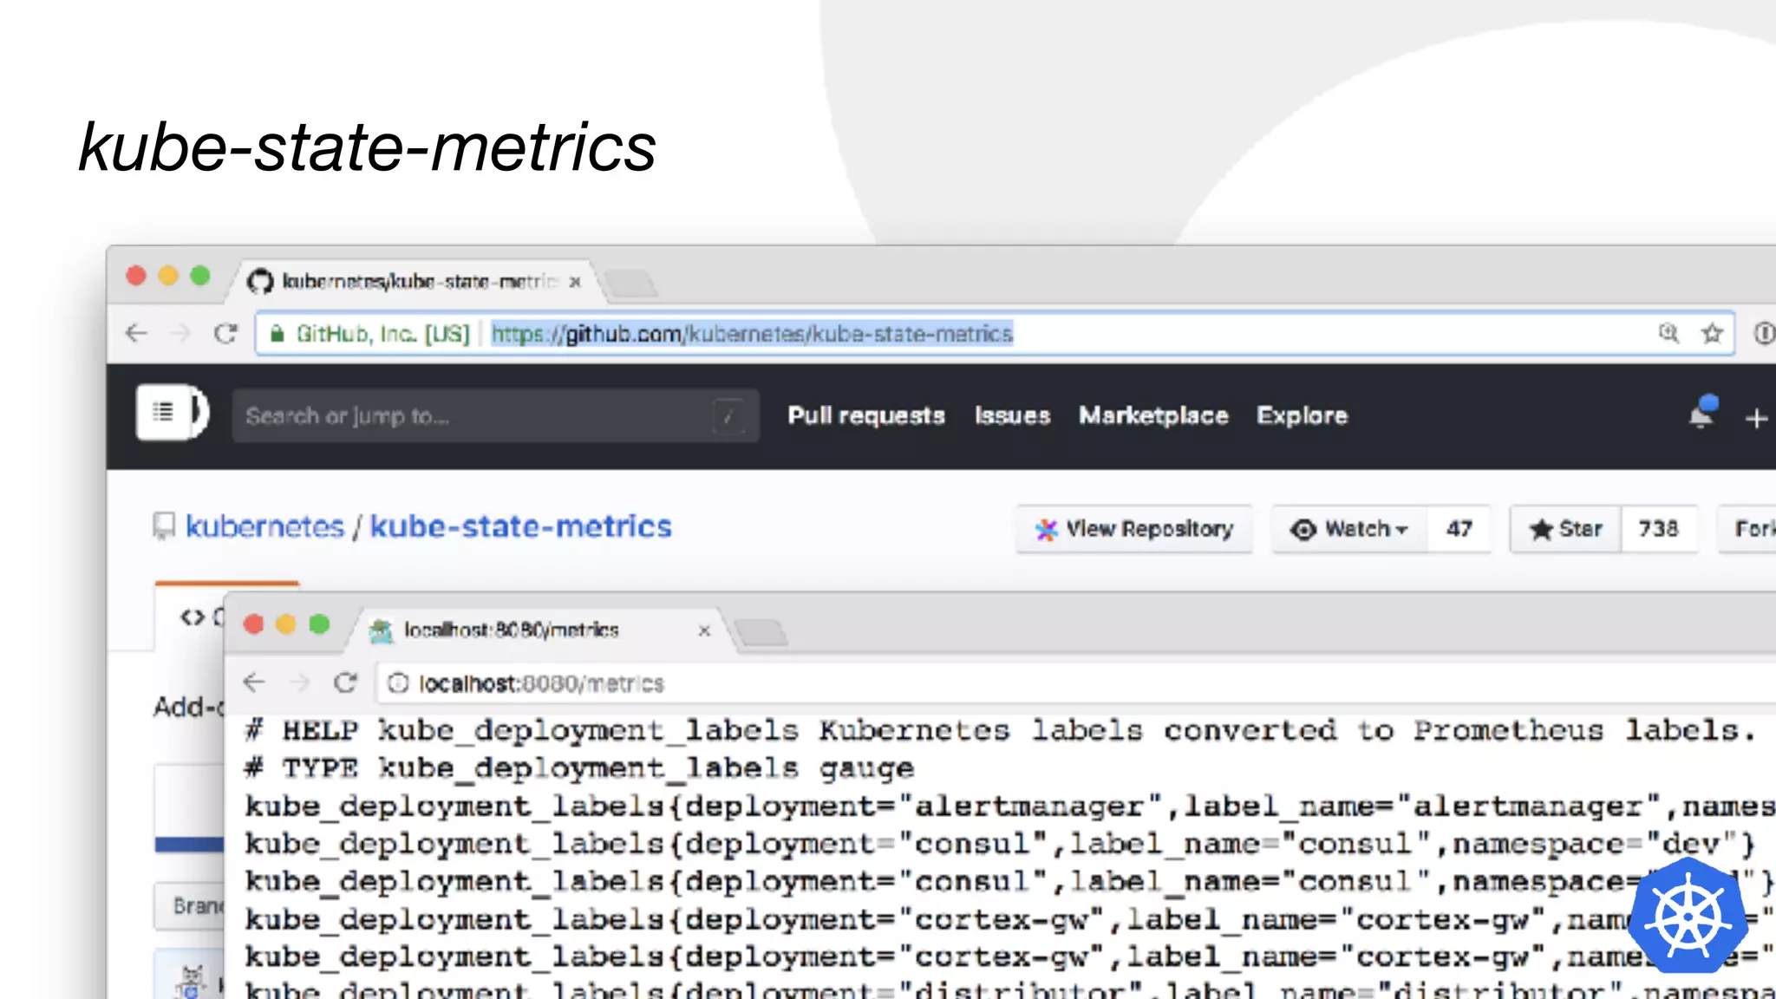Open the GitHub notifications bell
Image resolution: width=1776 pixels, height=999 pixels.
[1701, 415]
